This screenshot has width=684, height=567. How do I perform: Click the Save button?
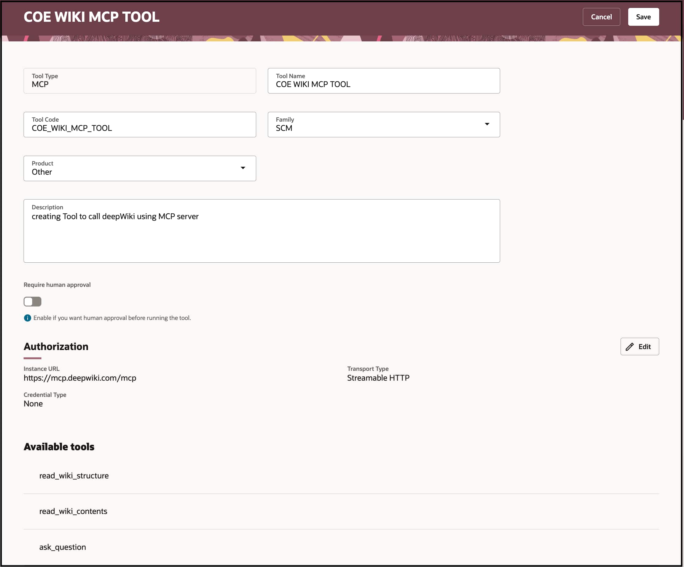643,17
